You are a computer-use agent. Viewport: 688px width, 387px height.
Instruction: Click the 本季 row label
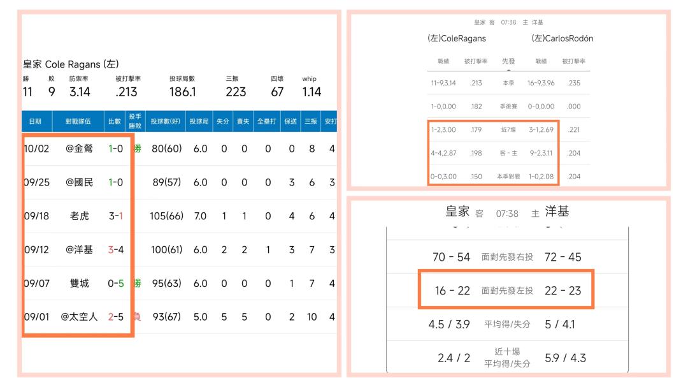[x=508, y=83]
